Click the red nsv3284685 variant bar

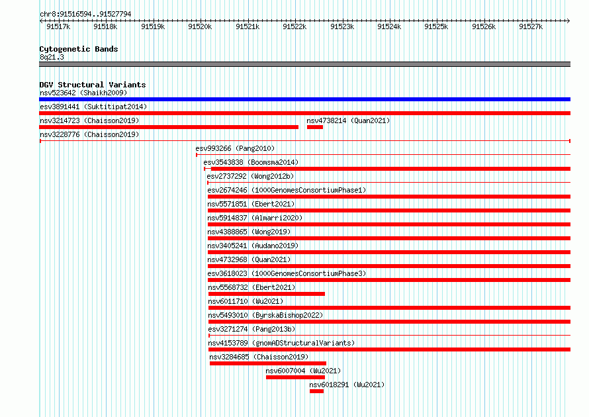coord(268,363)
